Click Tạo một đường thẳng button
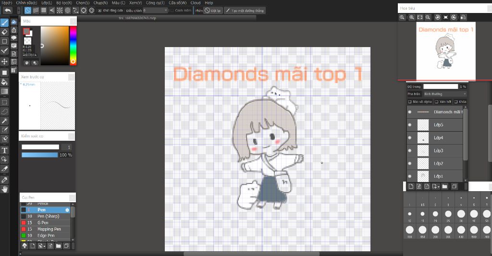This screenshot has height=256, width=492. pyautogui.click(x=245, y=11)
